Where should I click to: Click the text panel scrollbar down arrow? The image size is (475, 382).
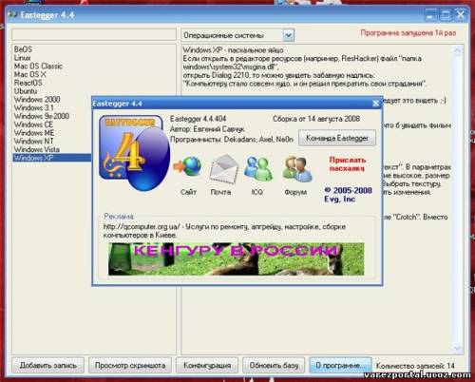click(458, 348)
